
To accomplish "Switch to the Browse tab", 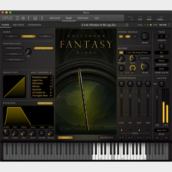I will [x=55, y=18].
